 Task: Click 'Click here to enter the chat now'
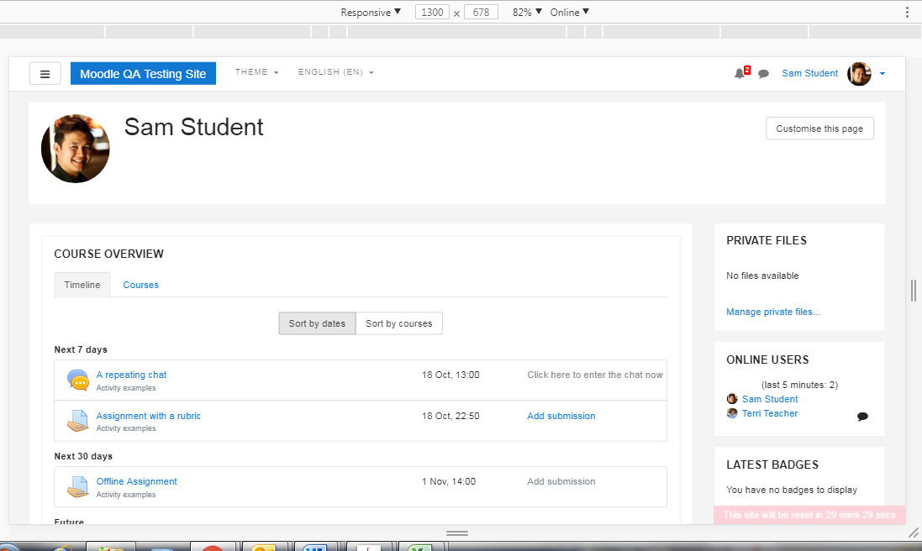(595, 375)
